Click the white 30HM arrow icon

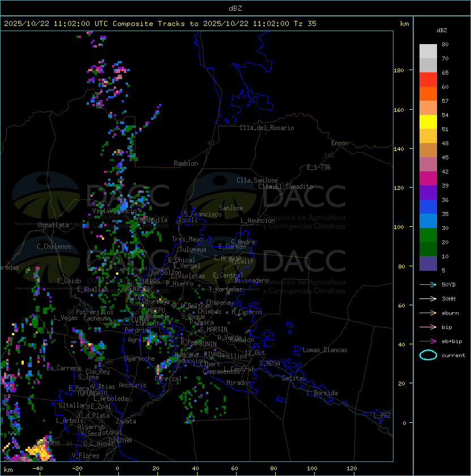tap(428, 298)
